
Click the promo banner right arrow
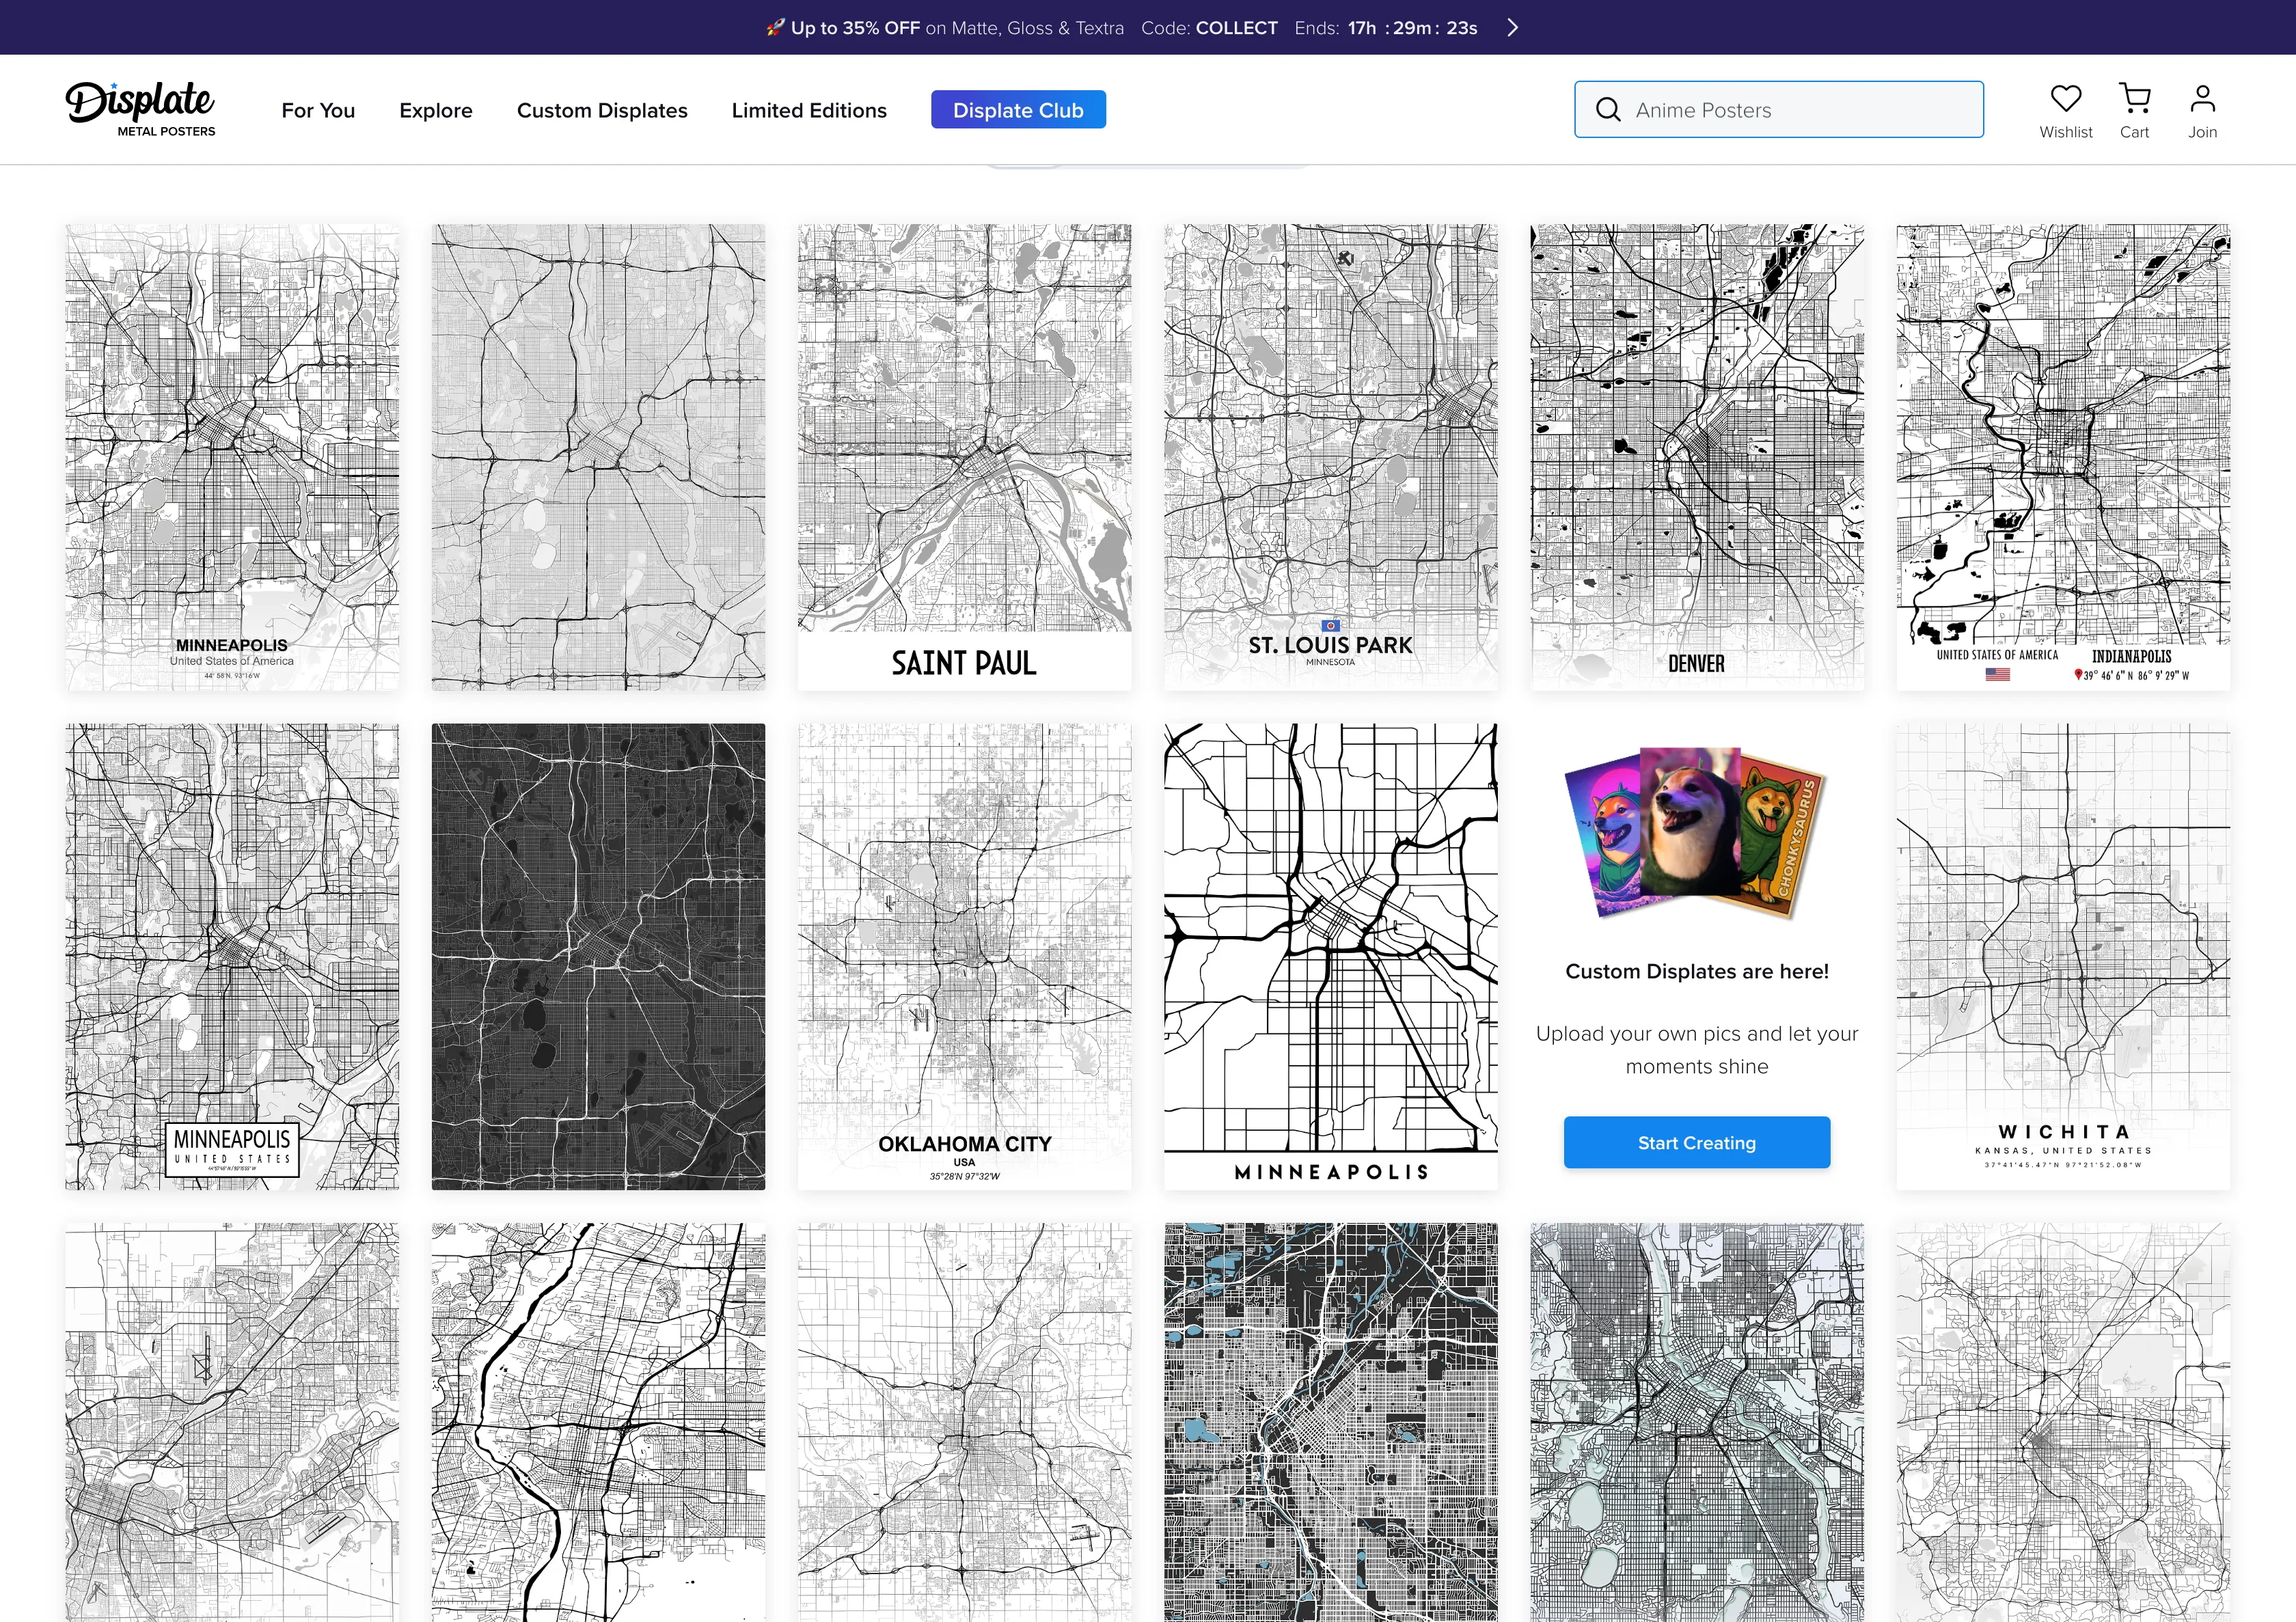(x=1512, y=28)
